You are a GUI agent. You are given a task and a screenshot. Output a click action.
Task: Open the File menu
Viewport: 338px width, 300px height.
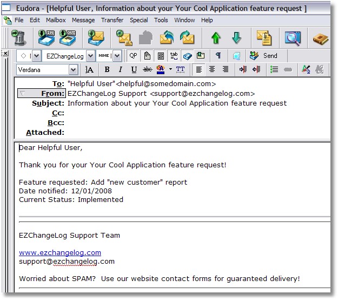[x=19, y=20]
